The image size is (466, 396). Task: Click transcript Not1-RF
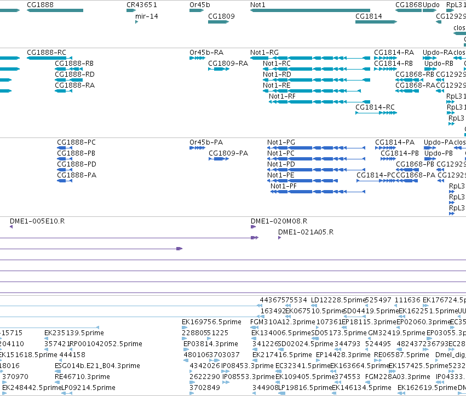tap(319, 102)
